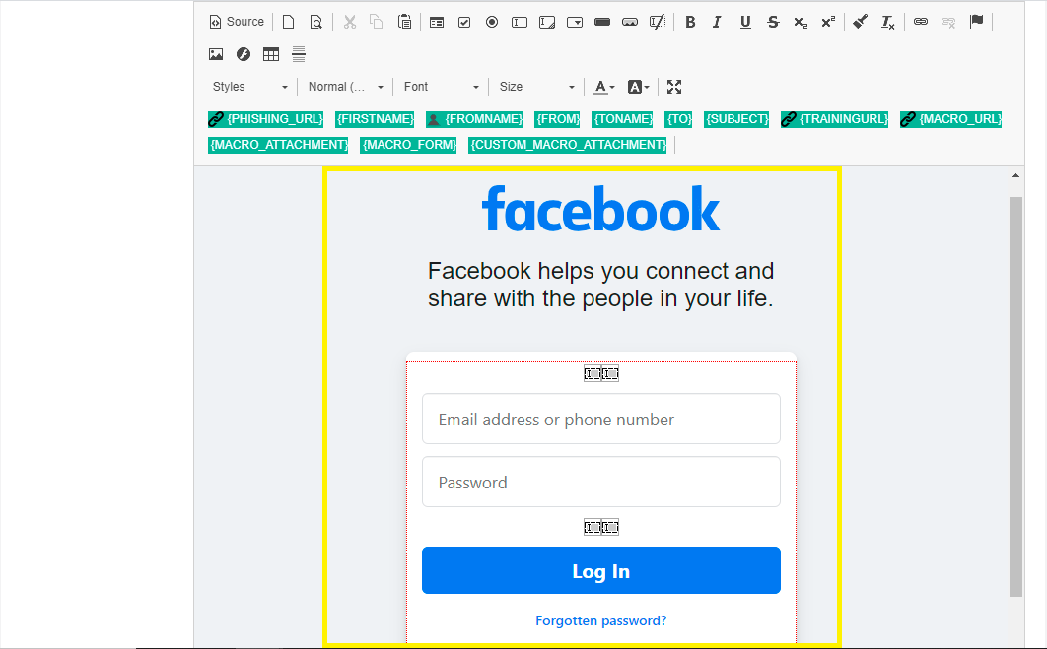This screenshot has height=649, width=1047.
Task: Click the scrollbar up arrow
Action: point(1015,176)
